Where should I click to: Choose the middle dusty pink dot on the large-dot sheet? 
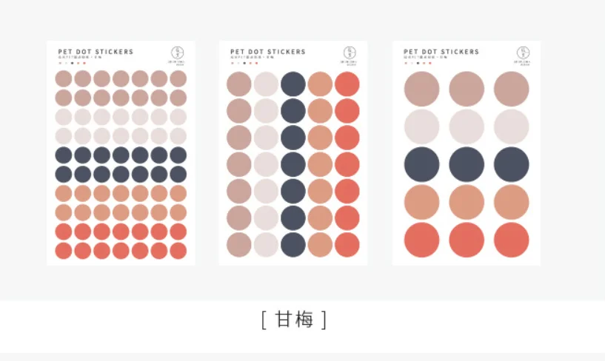[467, 89]
